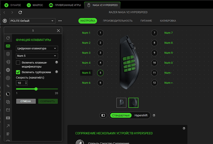The width and height of the screenshot is (213, 144).
Task: Select the Naga V2 Hyperspeed tab
Action: [102, 5]
